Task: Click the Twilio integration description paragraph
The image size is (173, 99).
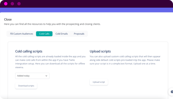Action: 50,62
